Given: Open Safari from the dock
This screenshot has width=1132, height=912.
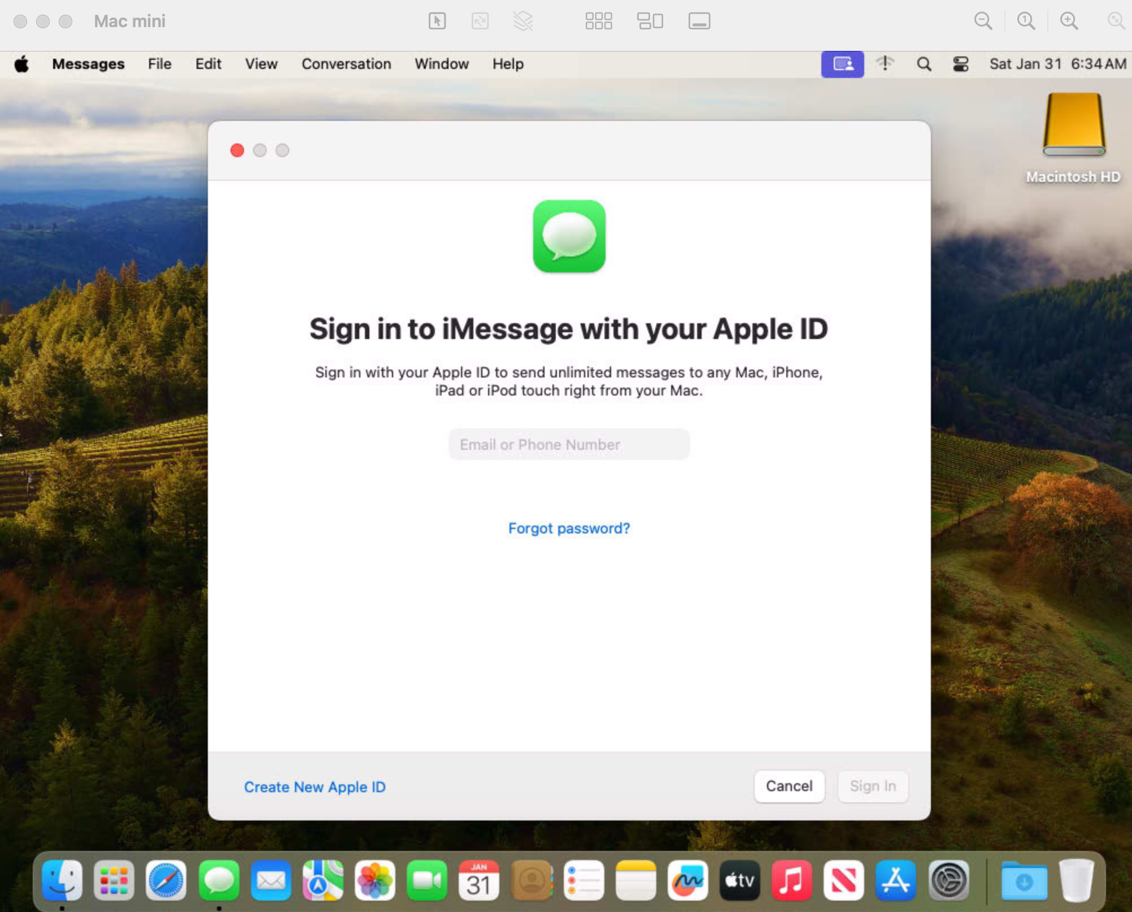Looking at the screenshot, I should click(166, 880).
